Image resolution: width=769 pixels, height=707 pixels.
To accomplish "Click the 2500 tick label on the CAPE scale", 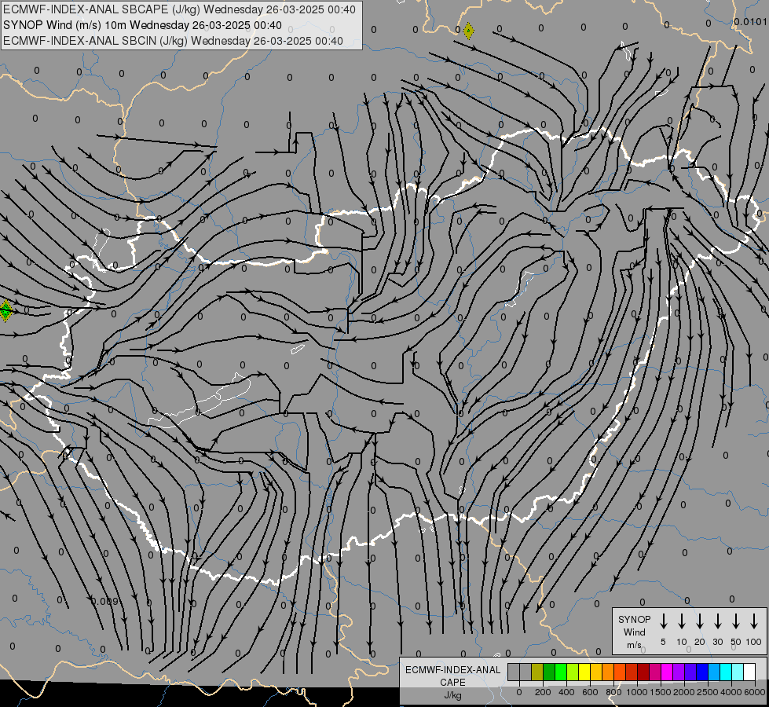I will [708, 692].
